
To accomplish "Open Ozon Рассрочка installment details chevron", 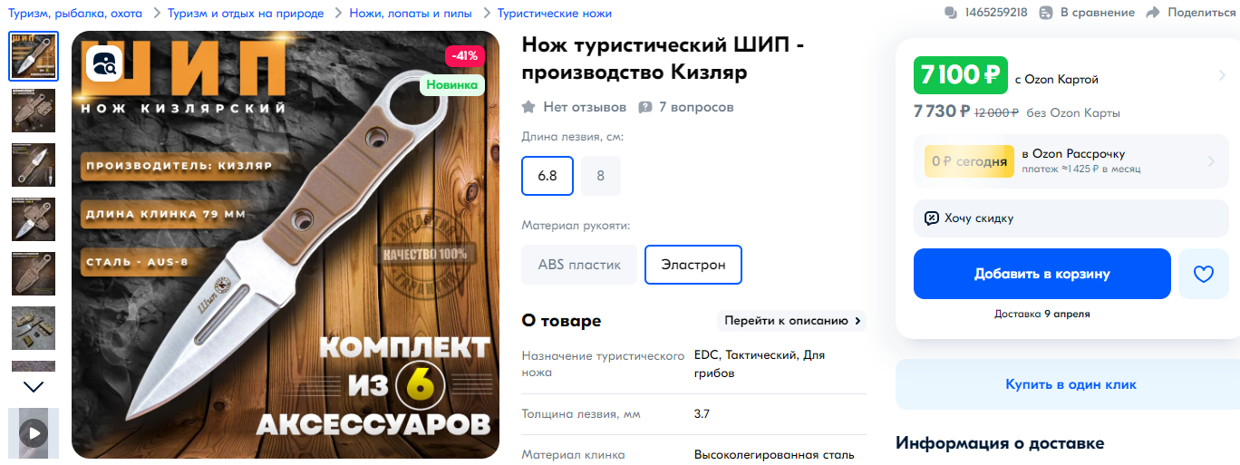I will 1211,161.
